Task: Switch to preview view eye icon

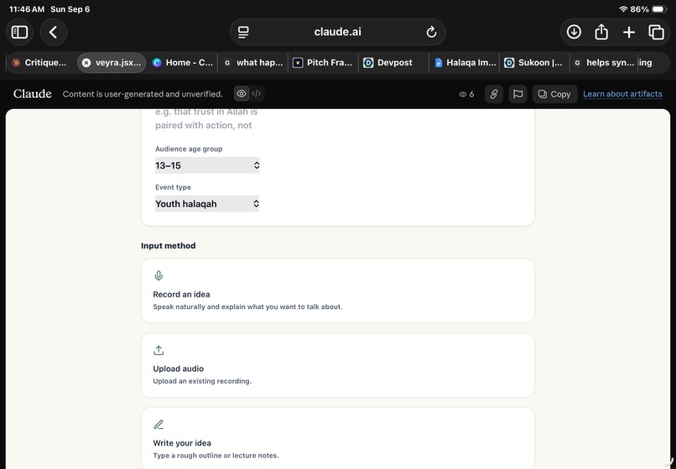Action: point(242,94)
